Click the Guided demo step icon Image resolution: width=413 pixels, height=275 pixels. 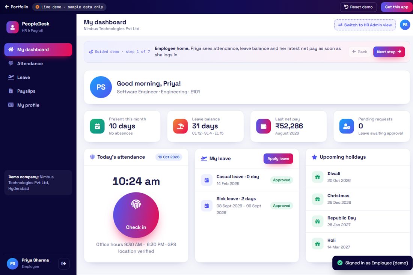pyautogui.click(x=91, y=51)
